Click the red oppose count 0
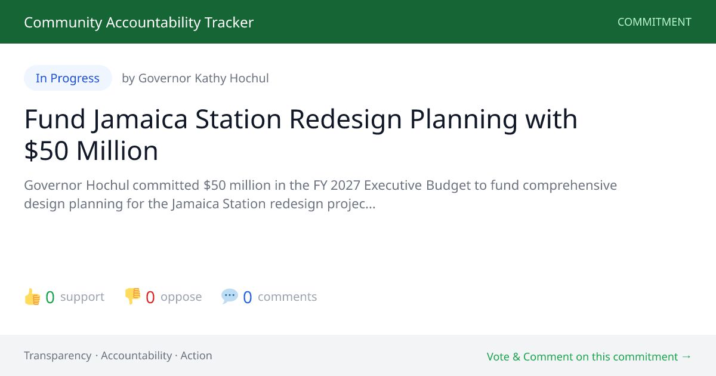The image size is (716, 376). [x=150, y=297]
